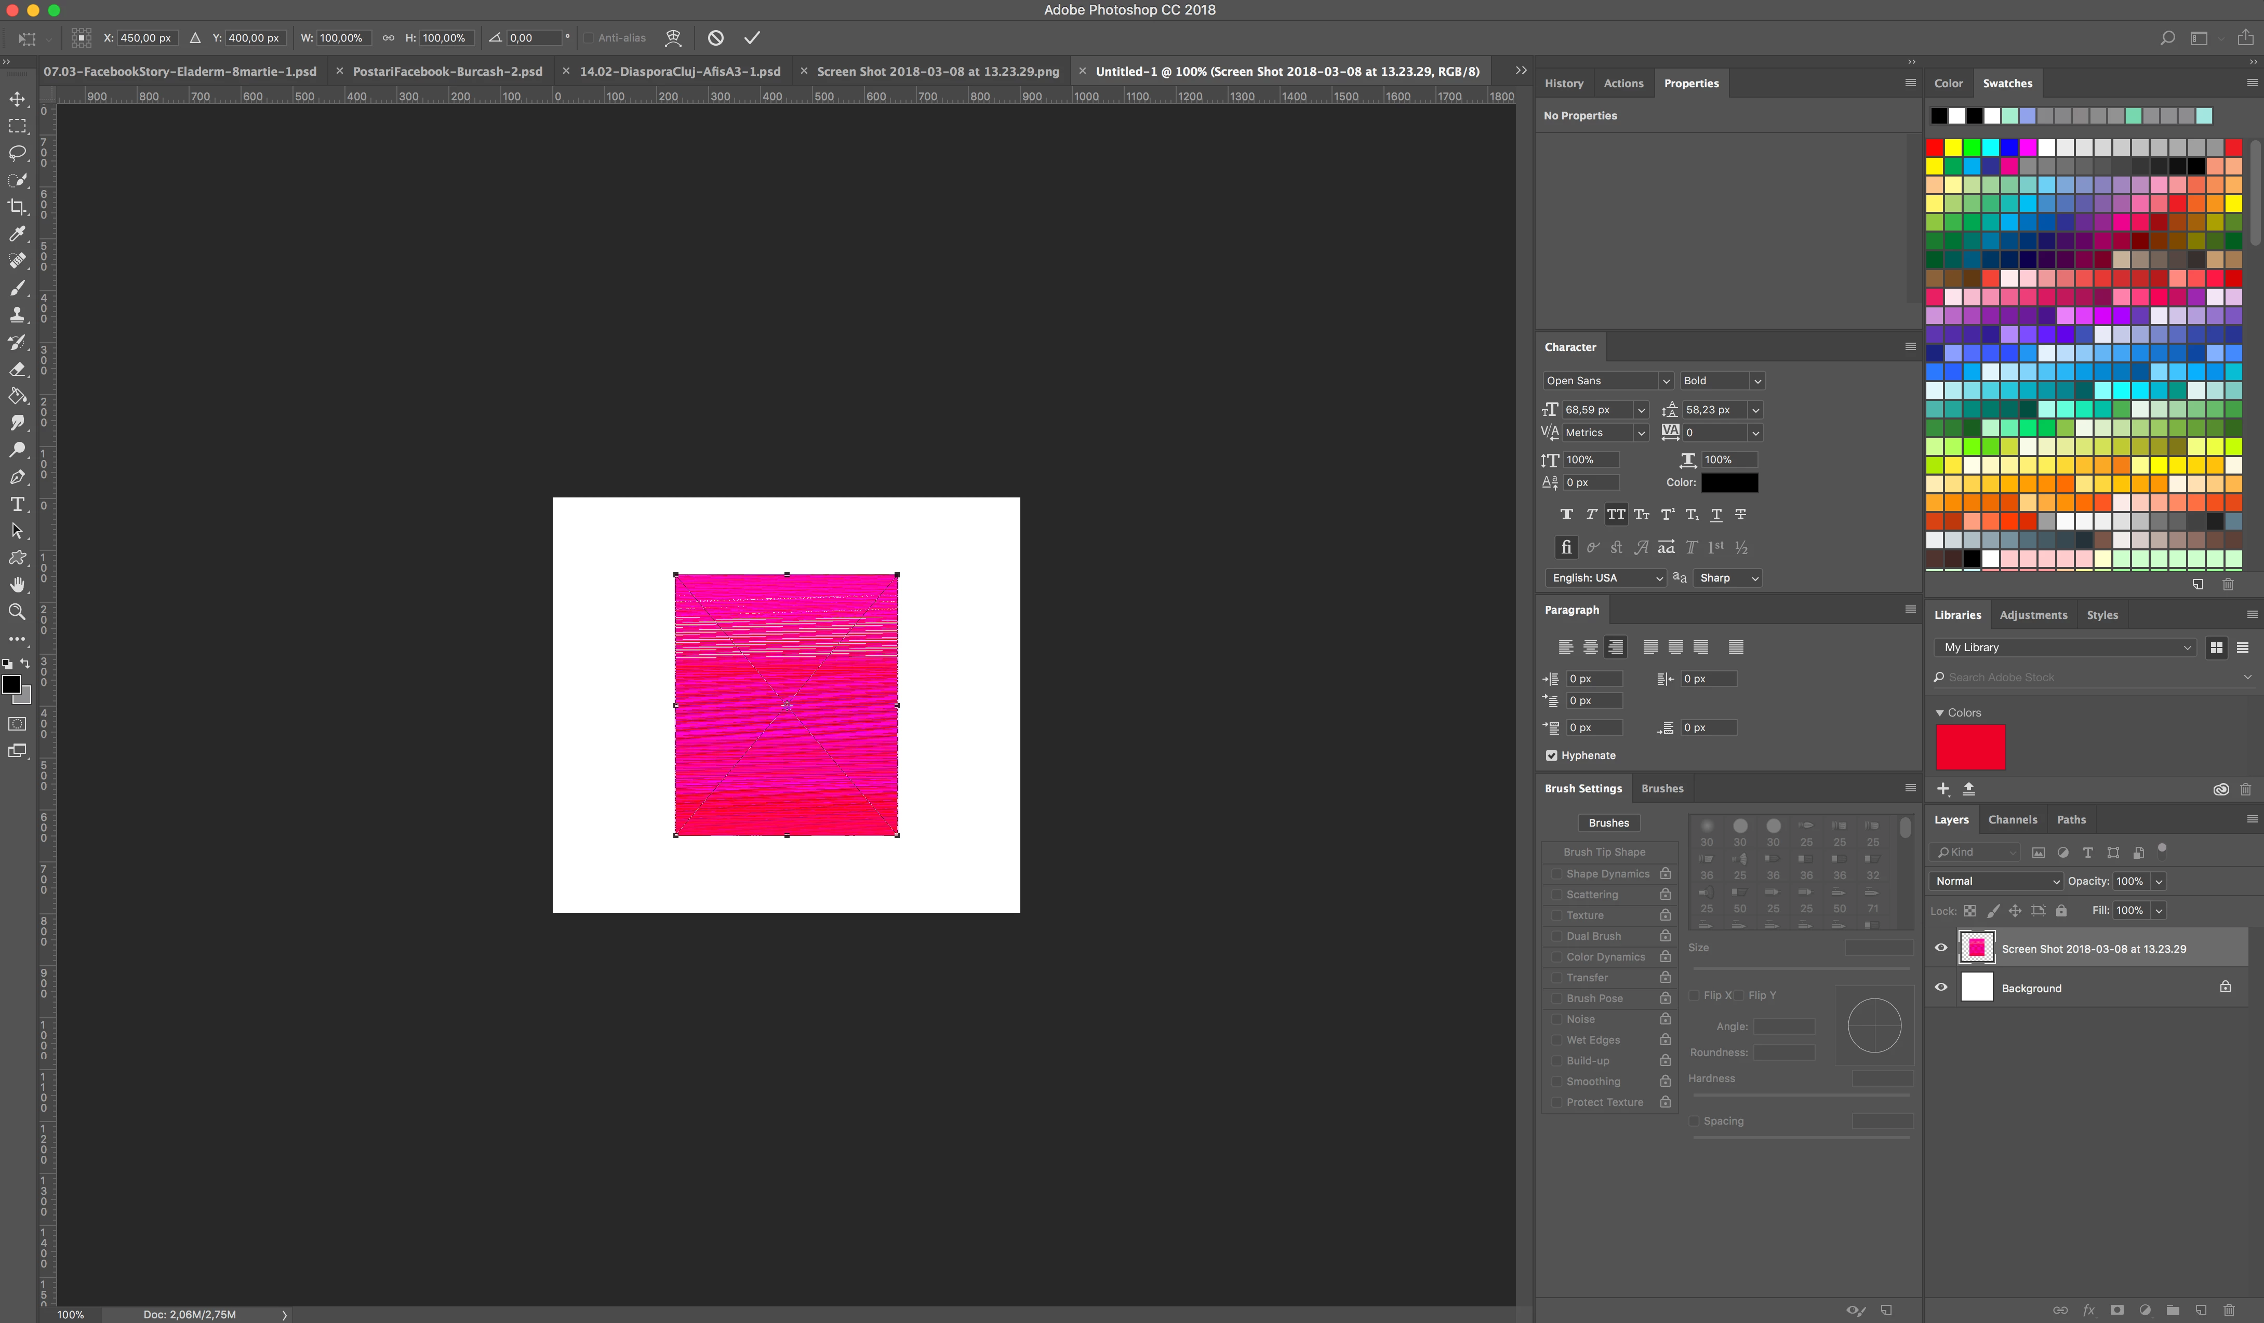Pick the Eyedropper tool

coord(17,234)
